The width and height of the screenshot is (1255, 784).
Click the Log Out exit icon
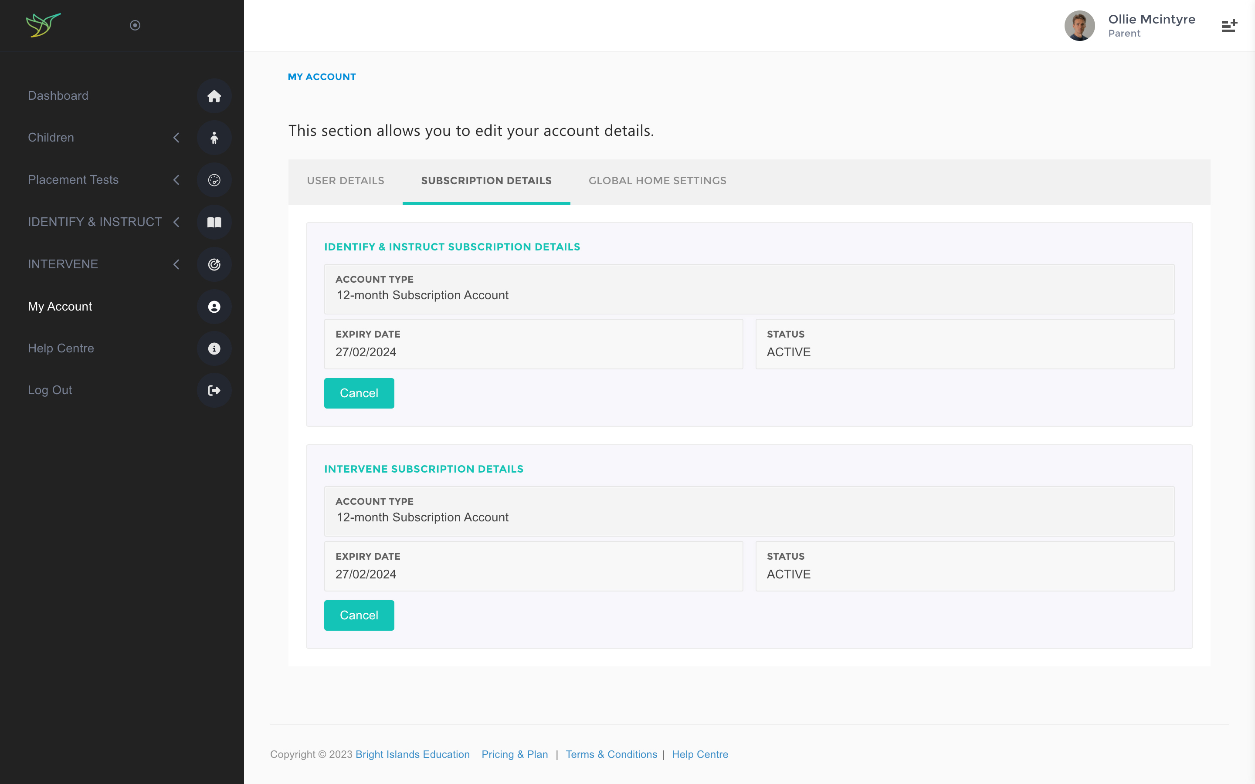214,390
